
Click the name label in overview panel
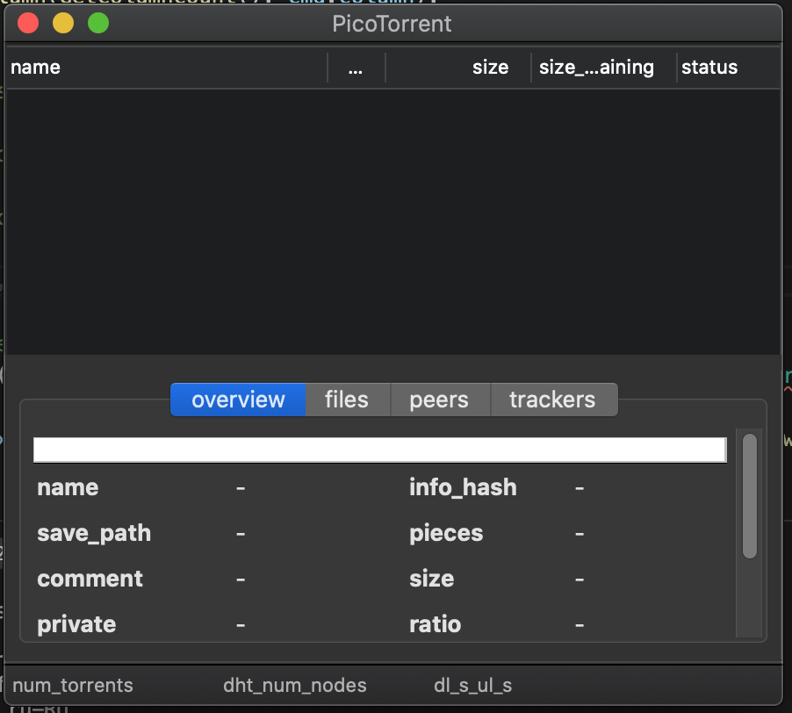(x=68, y=487)
